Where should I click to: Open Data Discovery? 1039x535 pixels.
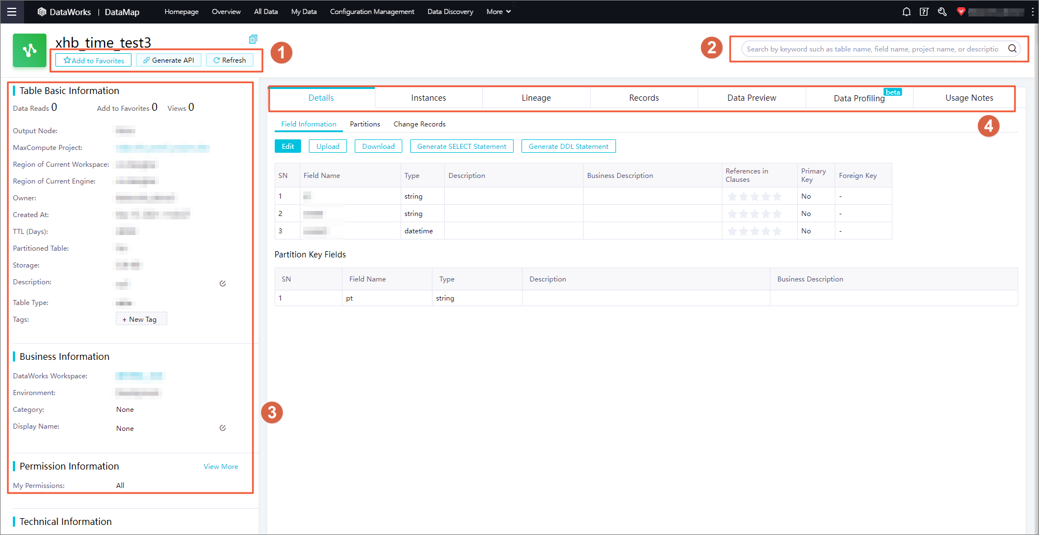click(450, 12)
